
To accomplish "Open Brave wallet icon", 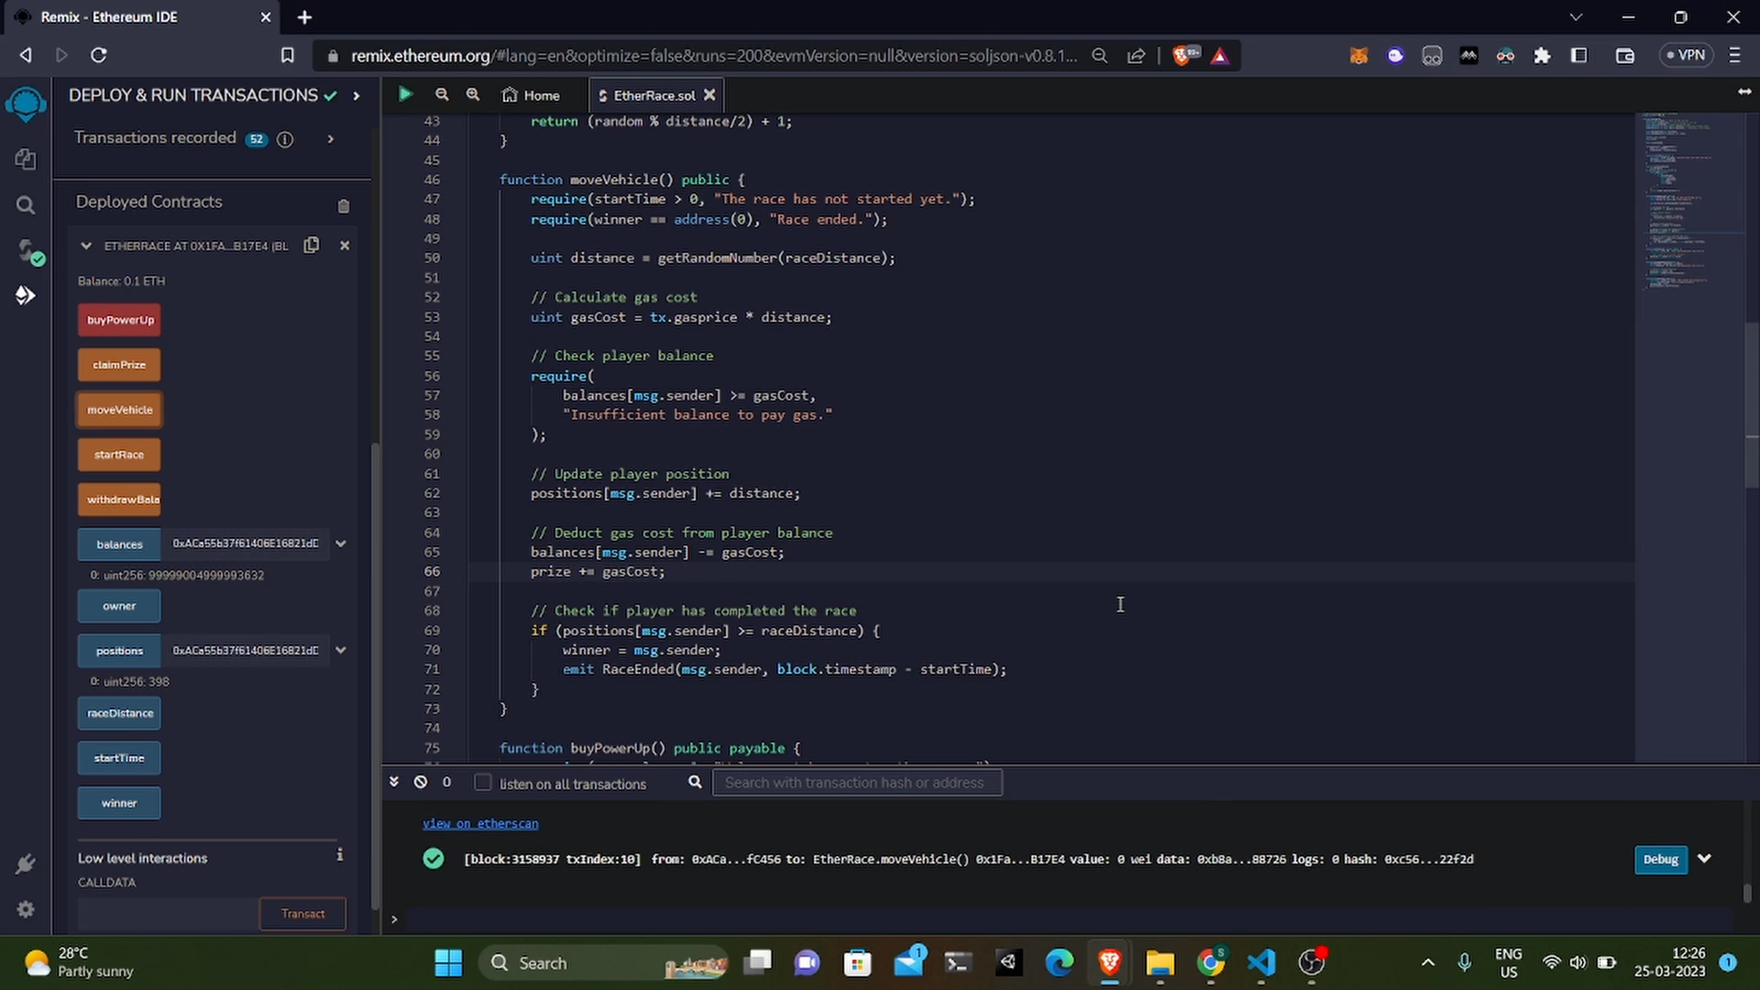I will tap(1624, 56).
